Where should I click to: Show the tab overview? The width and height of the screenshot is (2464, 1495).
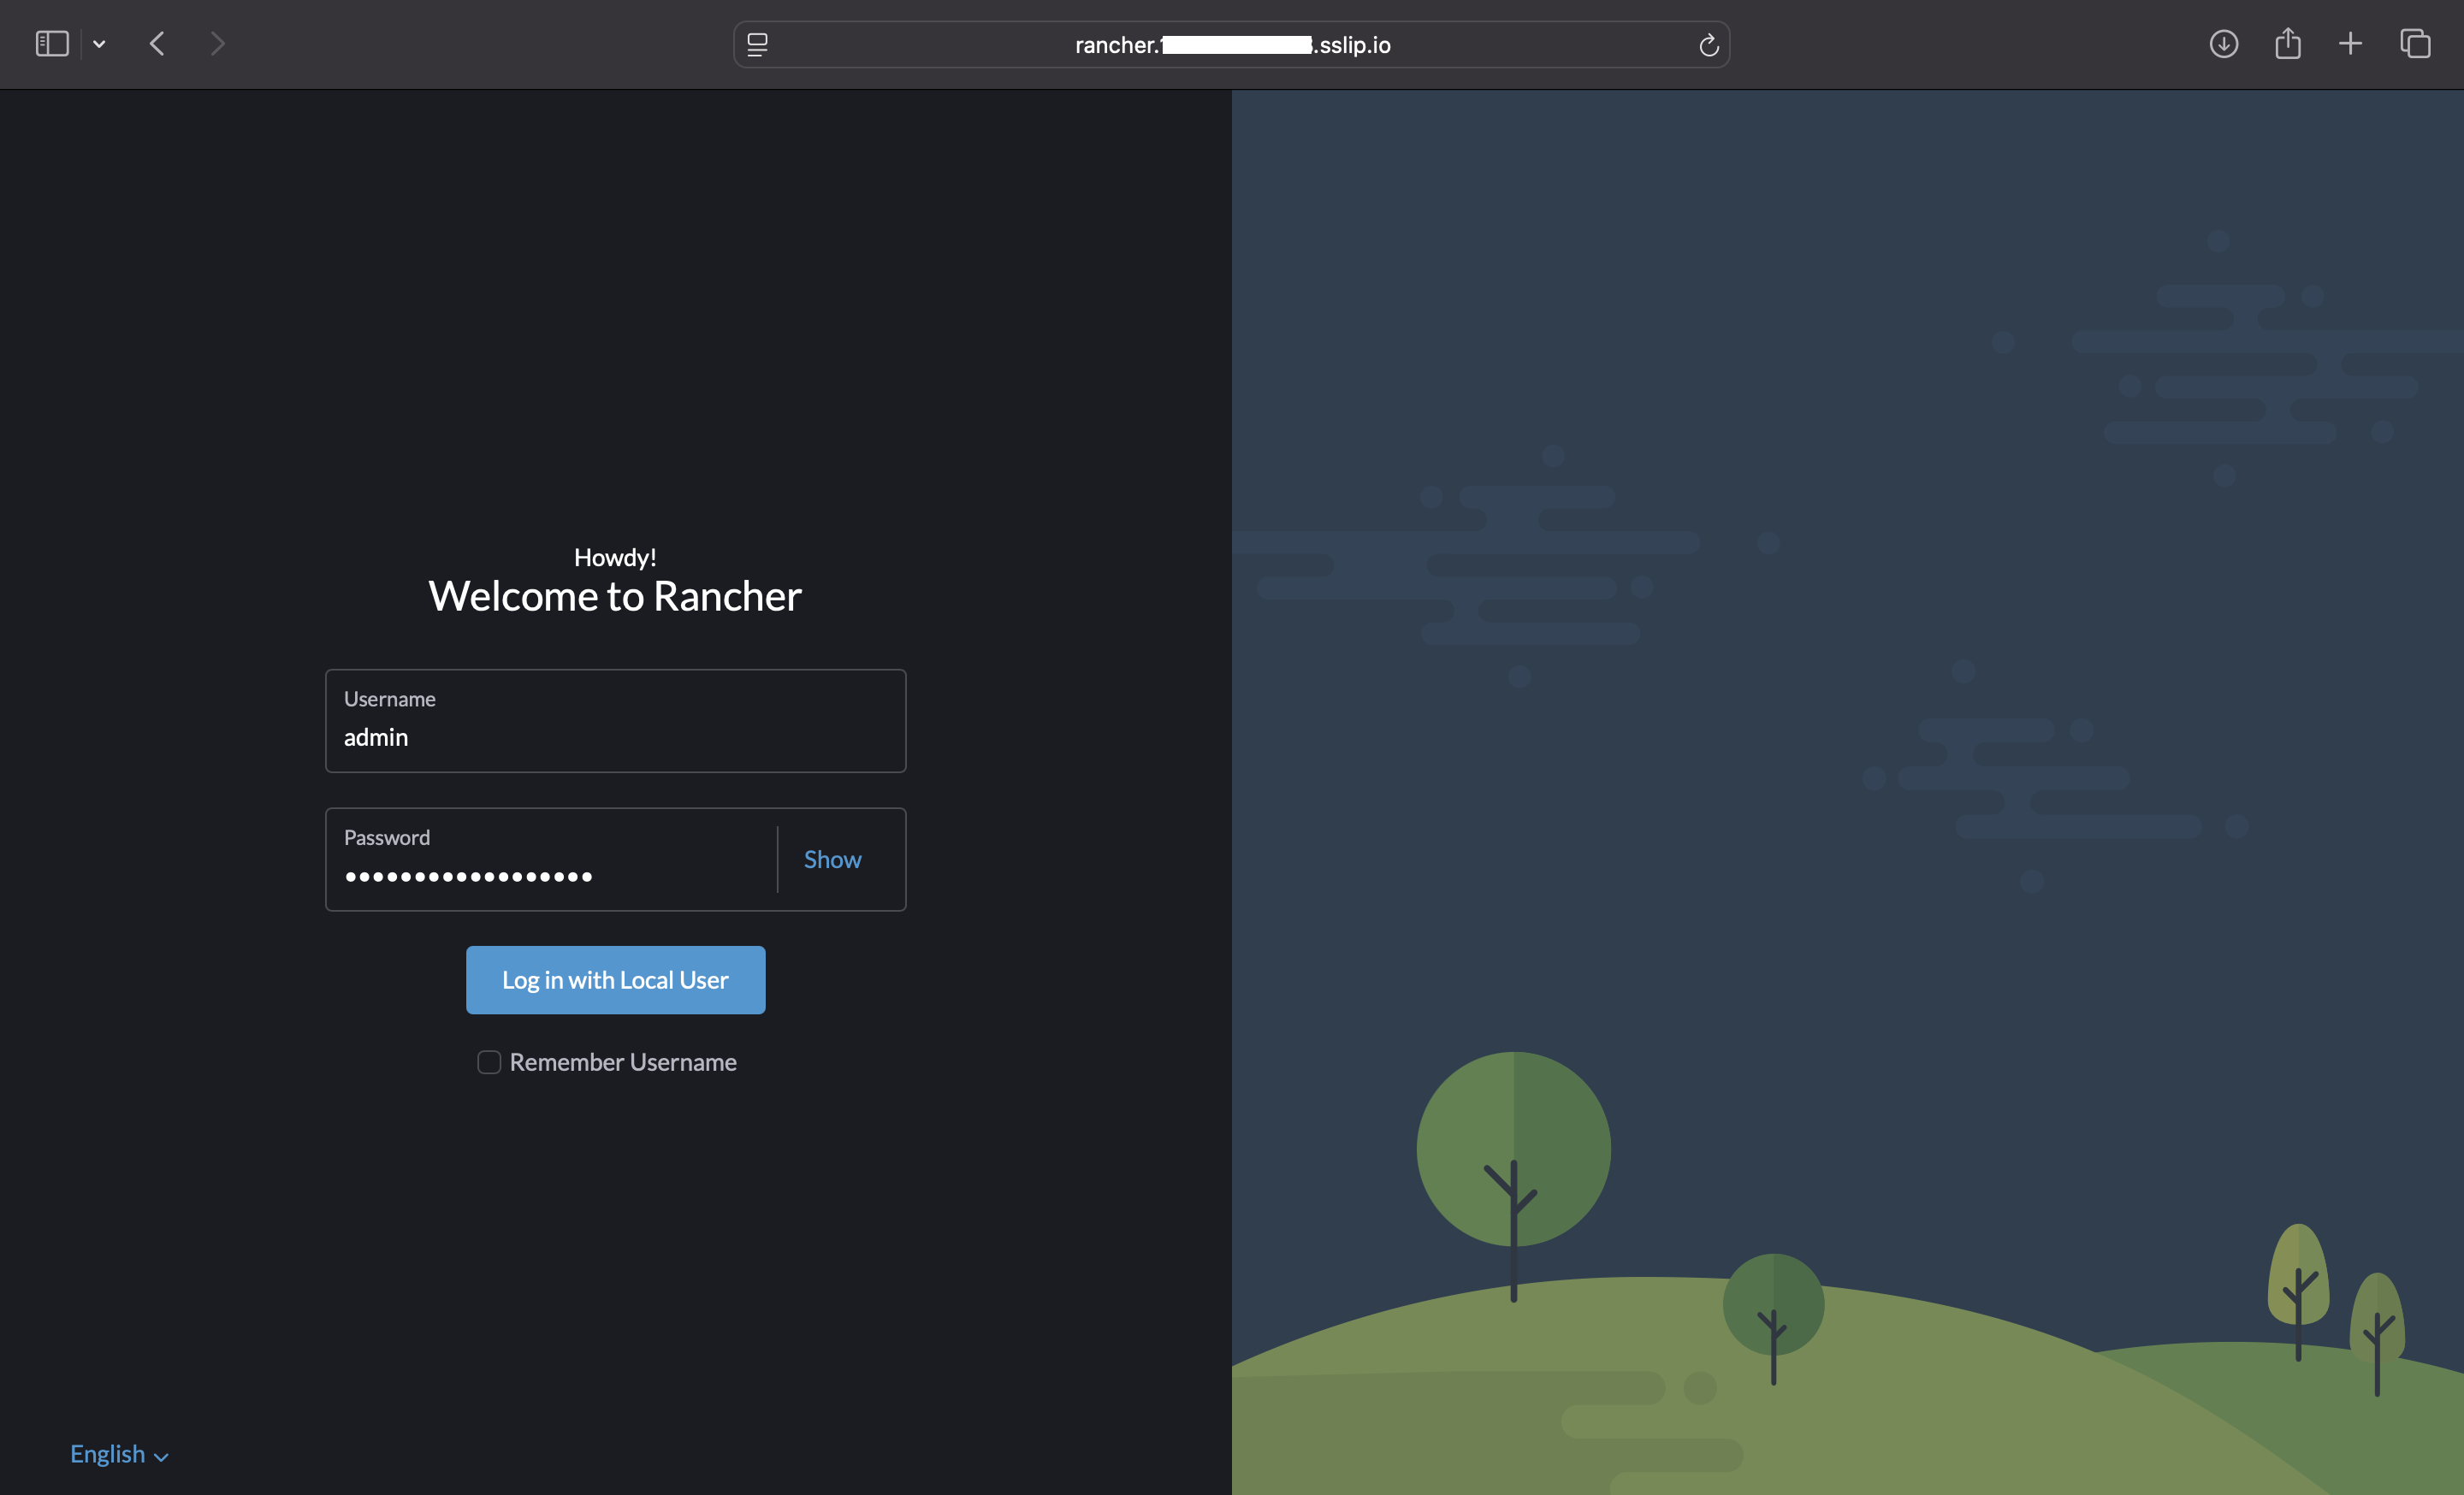[x=2416, y=43]
